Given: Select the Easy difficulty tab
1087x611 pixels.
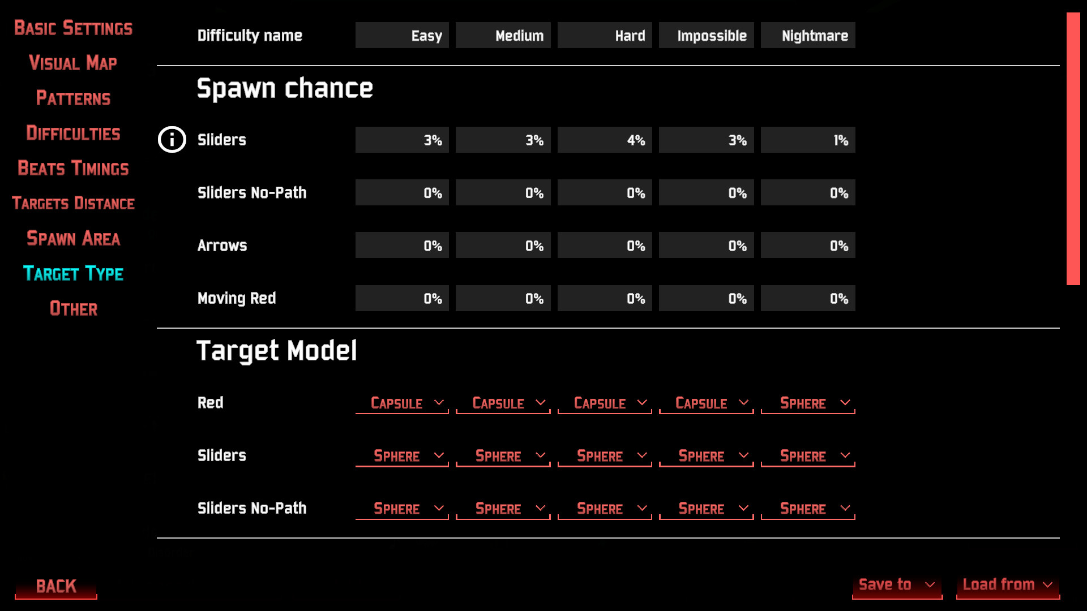Looking at the screenshot, I should coord(403,36).
